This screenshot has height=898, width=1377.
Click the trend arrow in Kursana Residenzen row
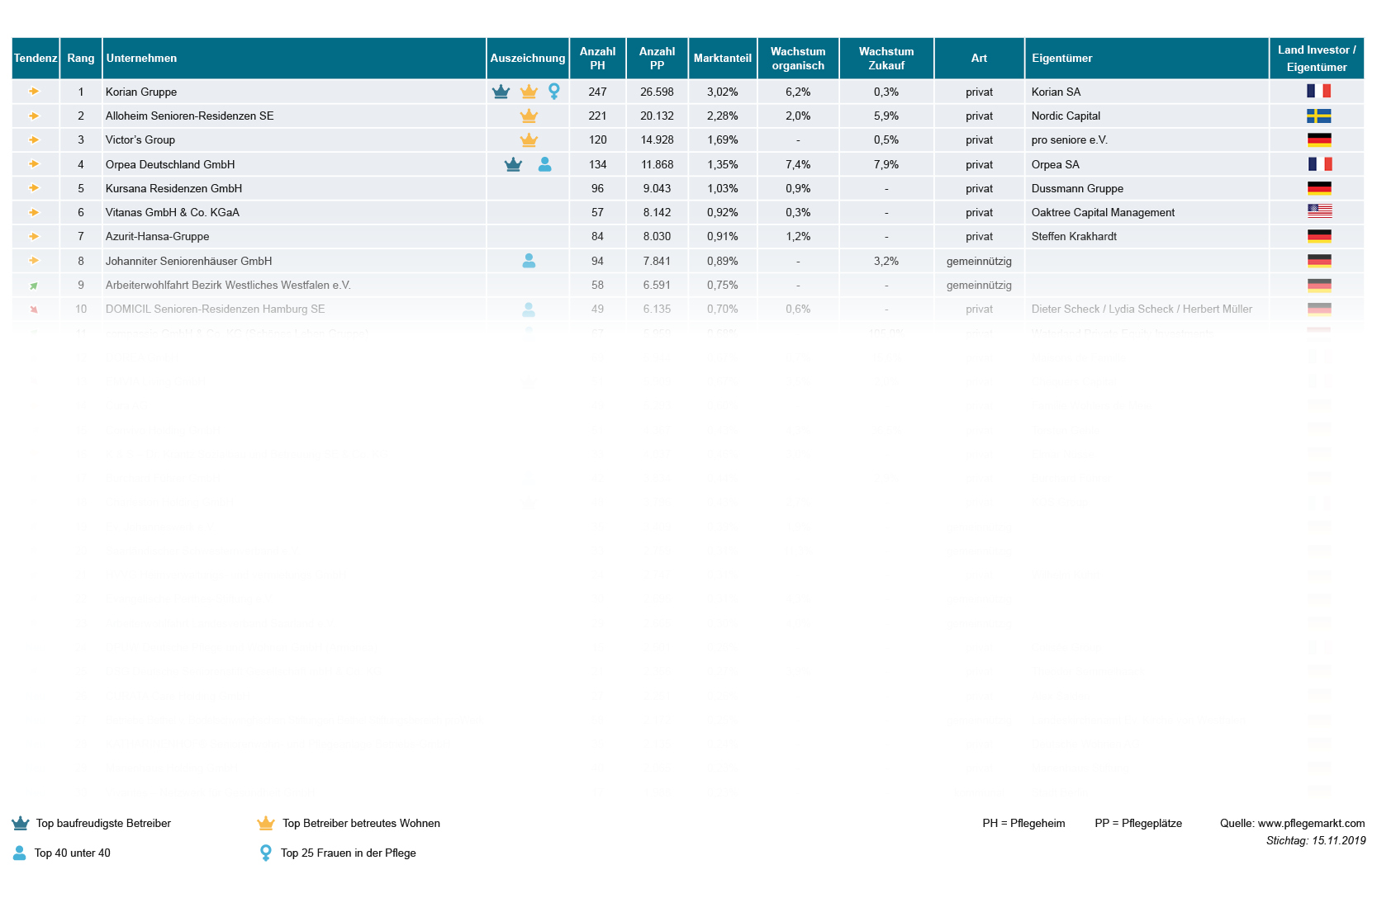(x=34, y=188)
